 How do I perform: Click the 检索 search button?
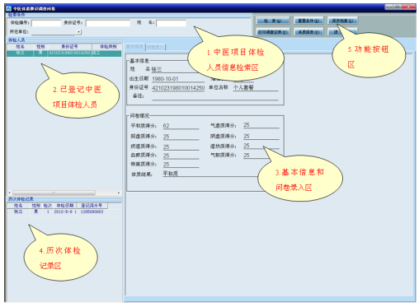point(273,21)
